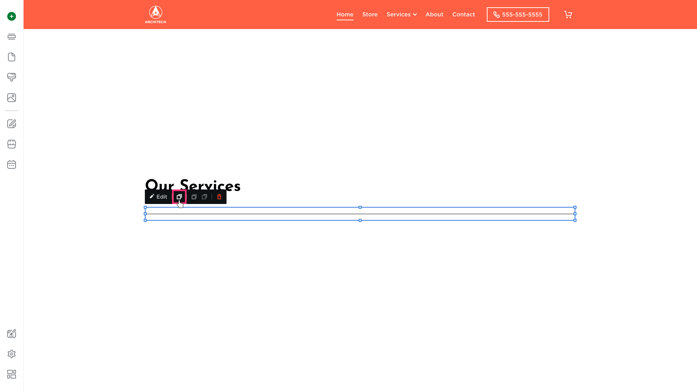Open the Pages icon in the sidebar
The height and width of the screenshot is (392, 697).
[12, 57]
